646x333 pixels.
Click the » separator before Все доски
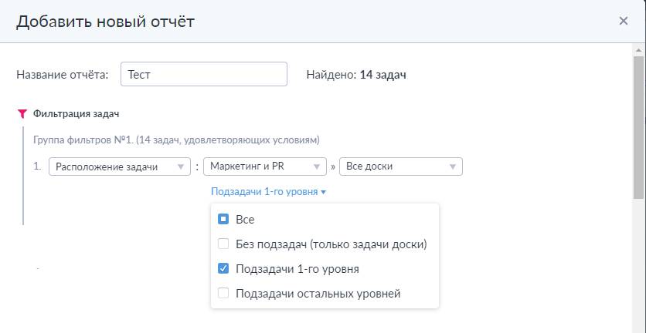click(334, 167)
